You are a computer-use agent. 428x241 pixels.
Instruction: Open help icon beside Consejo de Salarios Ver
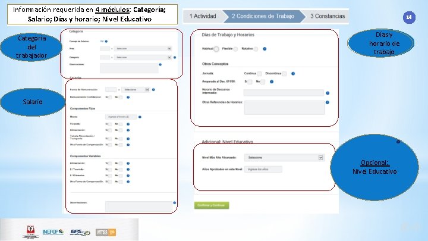pyautogui.click(x=106, y=41)
